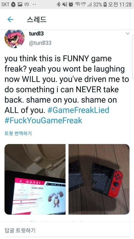Tap the play notification icon

(x=13, y=4)
